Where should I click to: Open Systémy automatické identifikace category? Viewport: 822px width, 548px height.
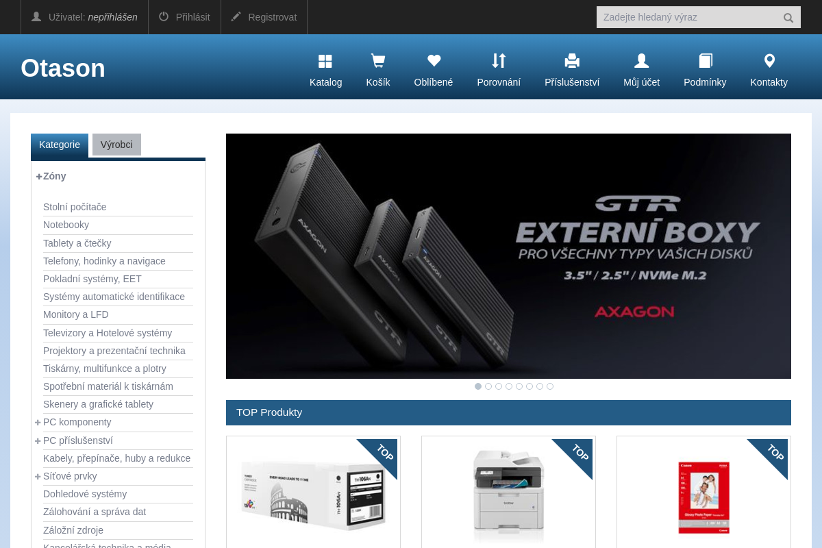pos(114,297)
